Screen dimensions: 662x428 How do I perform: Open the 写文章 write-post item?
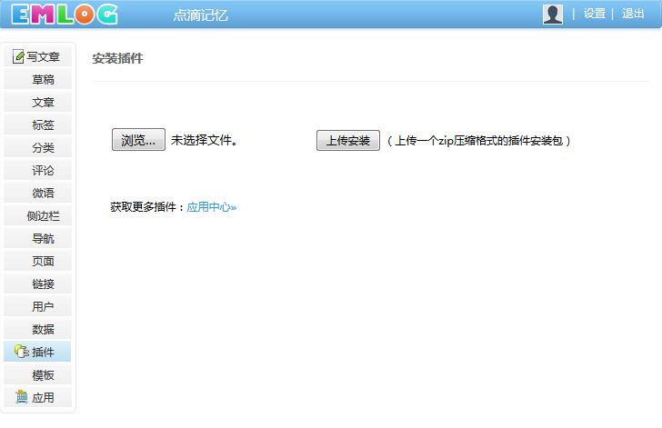(38, 56)
